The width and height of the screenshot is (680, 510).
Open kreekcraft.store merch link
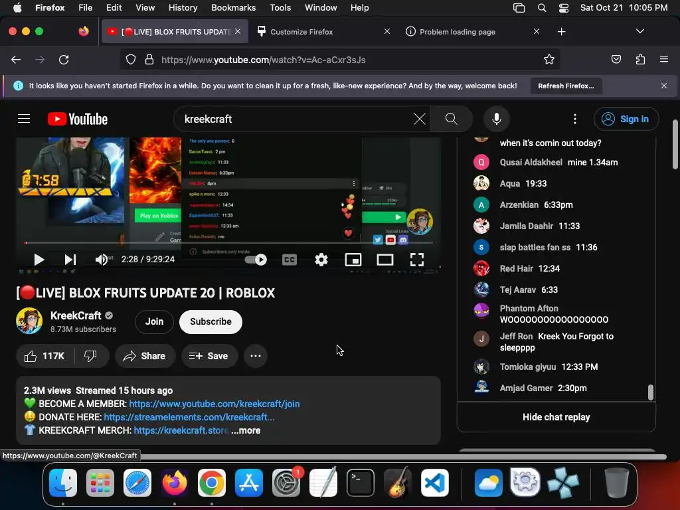pyautogui.click(x=181, y=430)
